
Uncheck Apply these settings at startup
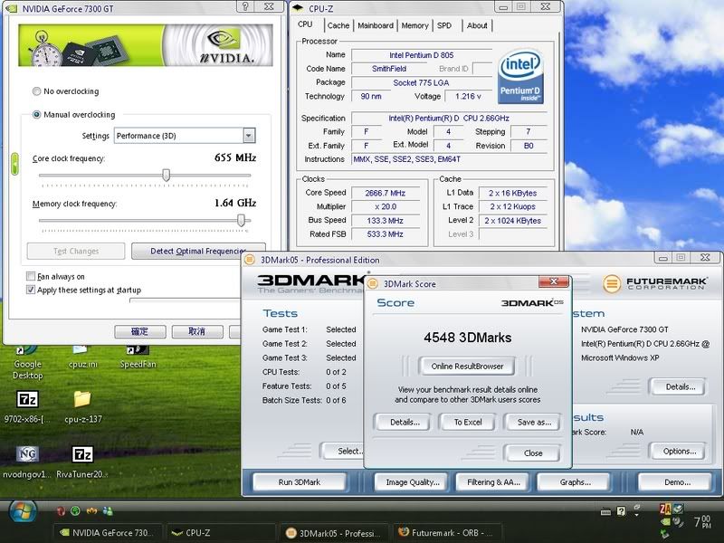31,291
